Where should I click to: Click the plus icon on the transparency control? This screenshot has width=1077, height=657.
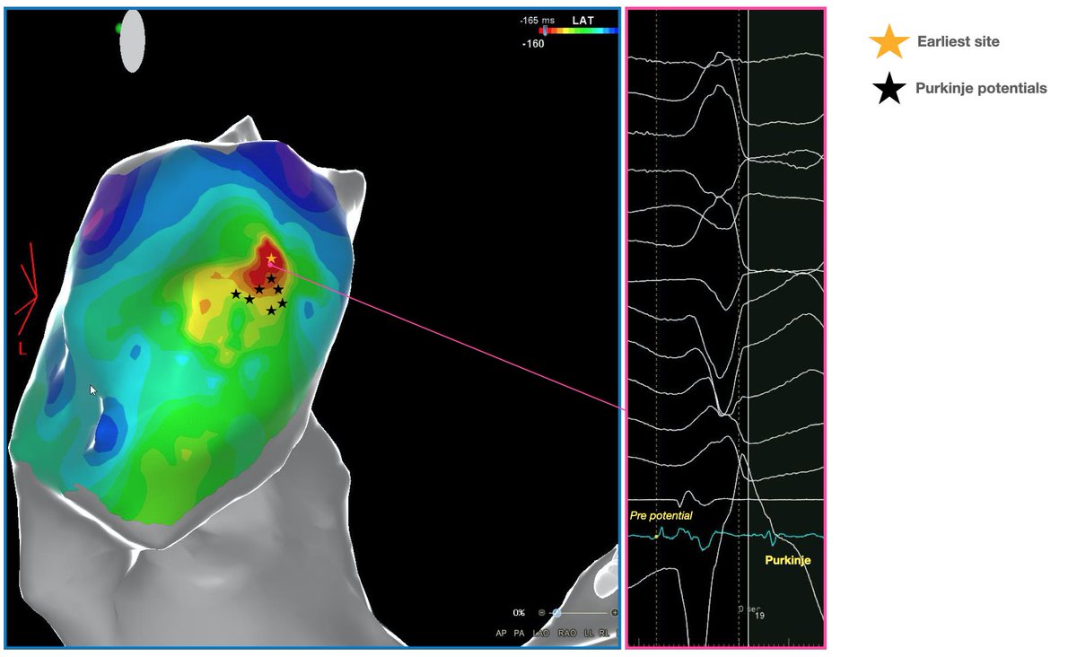(x=615, y=613)
